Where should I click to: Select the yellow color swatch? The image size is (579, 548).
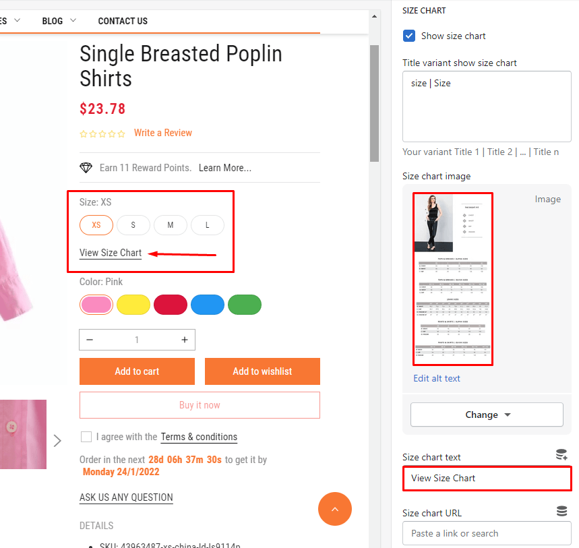pyautogui.click(x=133, y=305)
